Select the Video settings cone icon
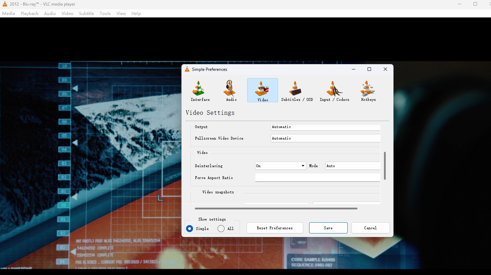Screen dimensions: 491x275 click(262, 90)
